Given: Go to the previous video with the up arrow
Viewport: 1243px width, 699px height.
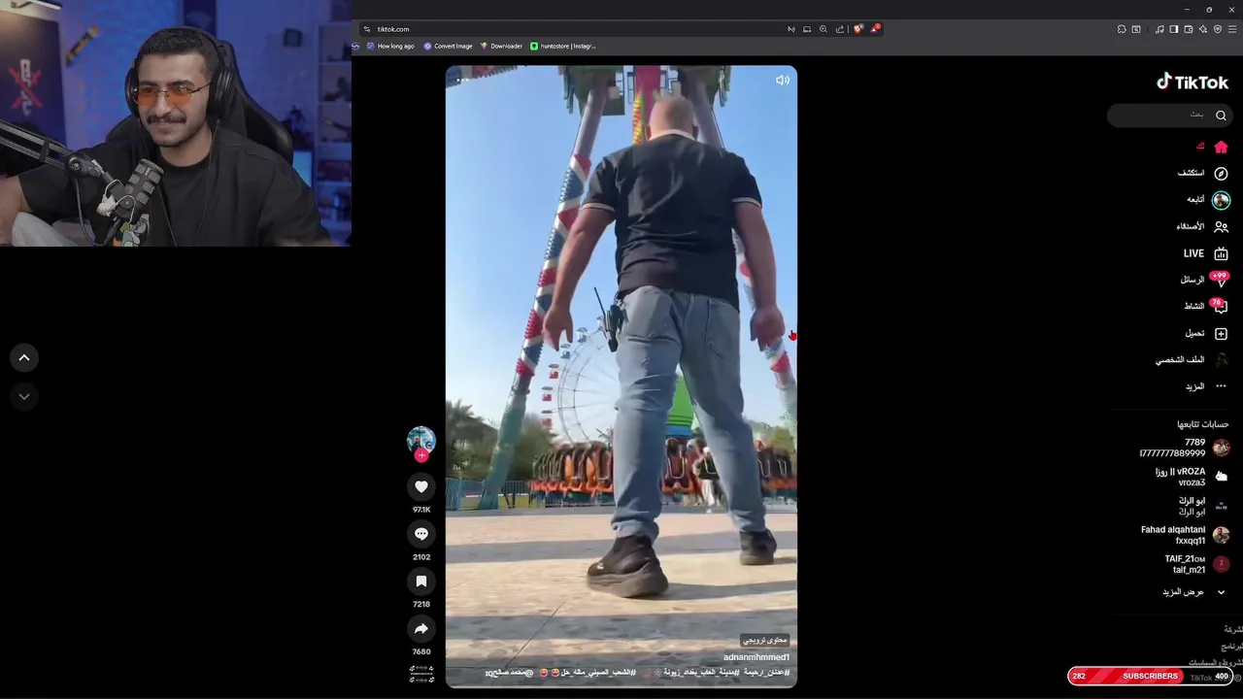Looking at the screenshot, I should pos(24,358).
